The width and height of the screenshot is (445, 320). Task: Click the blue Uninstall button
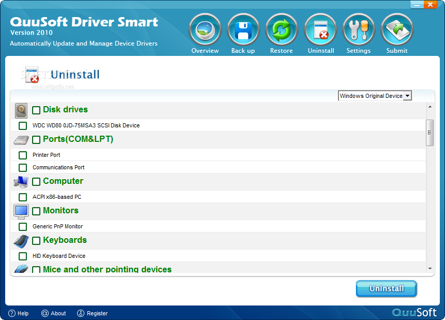[x=386, y=289]
